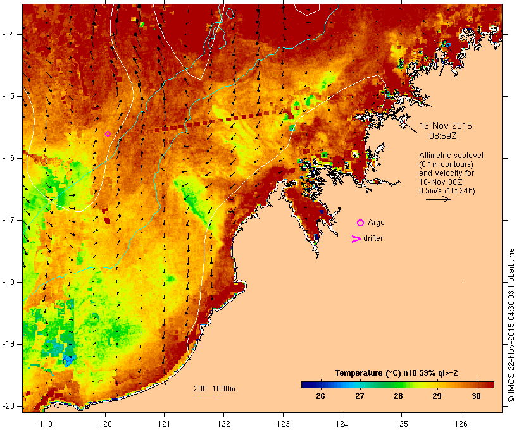Image resolution: width=519 pixels, height=430 pixels.
Task: Click the dark blue end of the colorbar
Action: coord(304,384)
